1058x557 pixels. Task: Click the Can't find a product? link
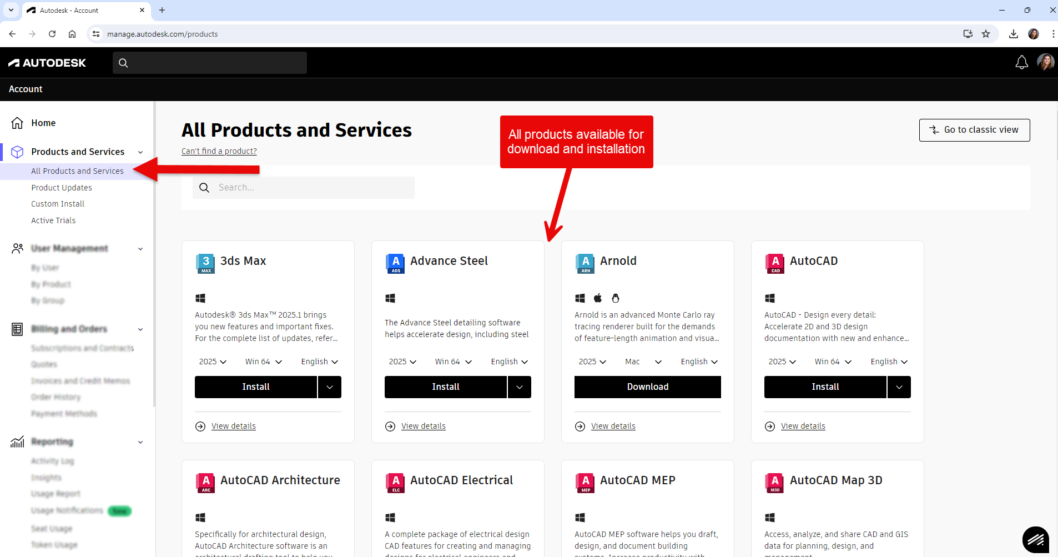tap(219, 151)
